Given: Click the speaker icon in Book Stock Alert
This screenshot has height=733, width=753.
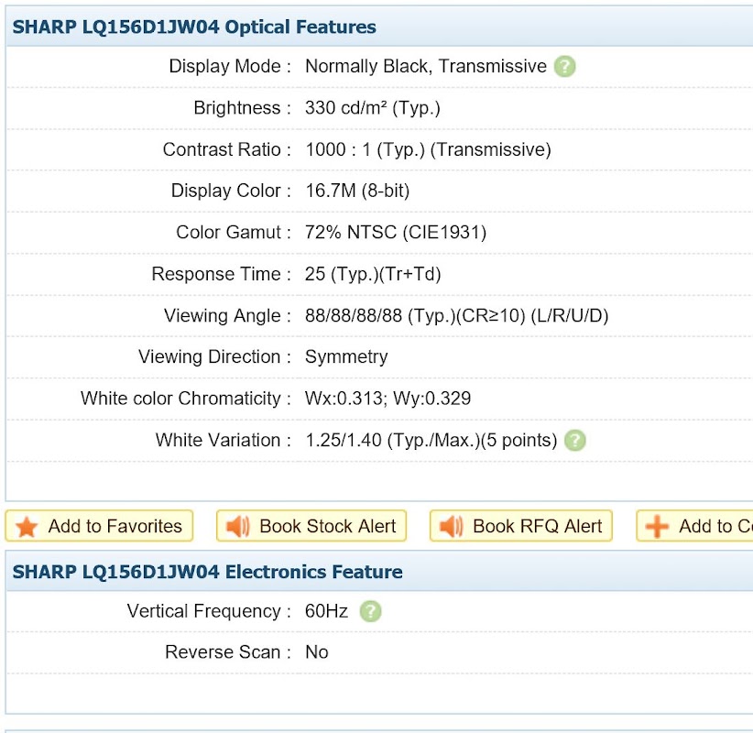Looking at the screenshot, I should pos(237,527).
